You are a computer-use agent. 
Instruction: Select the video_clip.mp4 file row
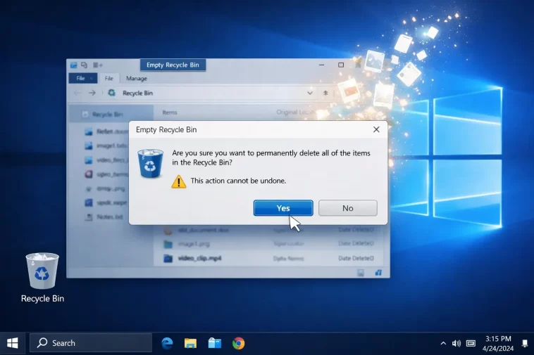268,258
